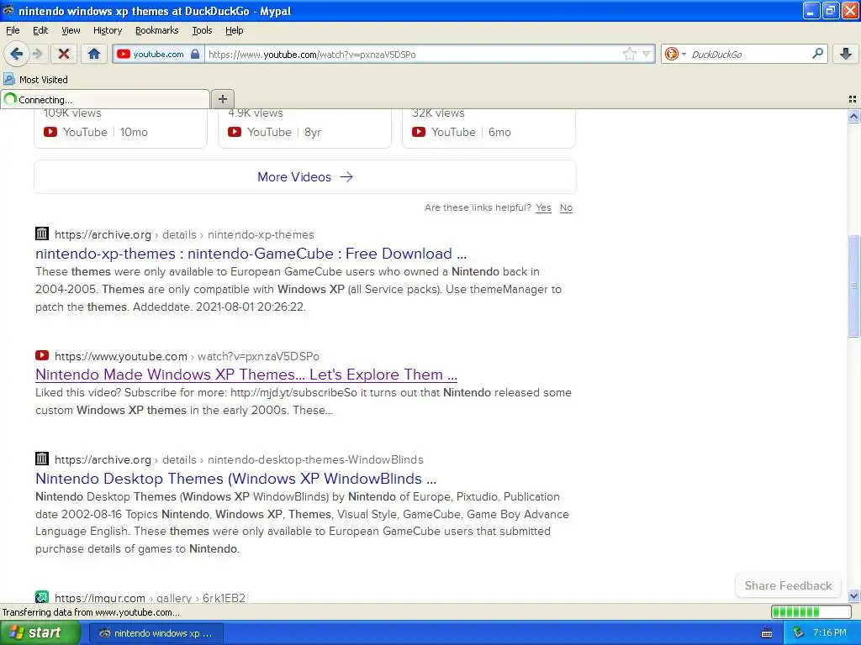861x645 pixels.
Task: Click the Share Feedback button
Action: tap(788, 585)
